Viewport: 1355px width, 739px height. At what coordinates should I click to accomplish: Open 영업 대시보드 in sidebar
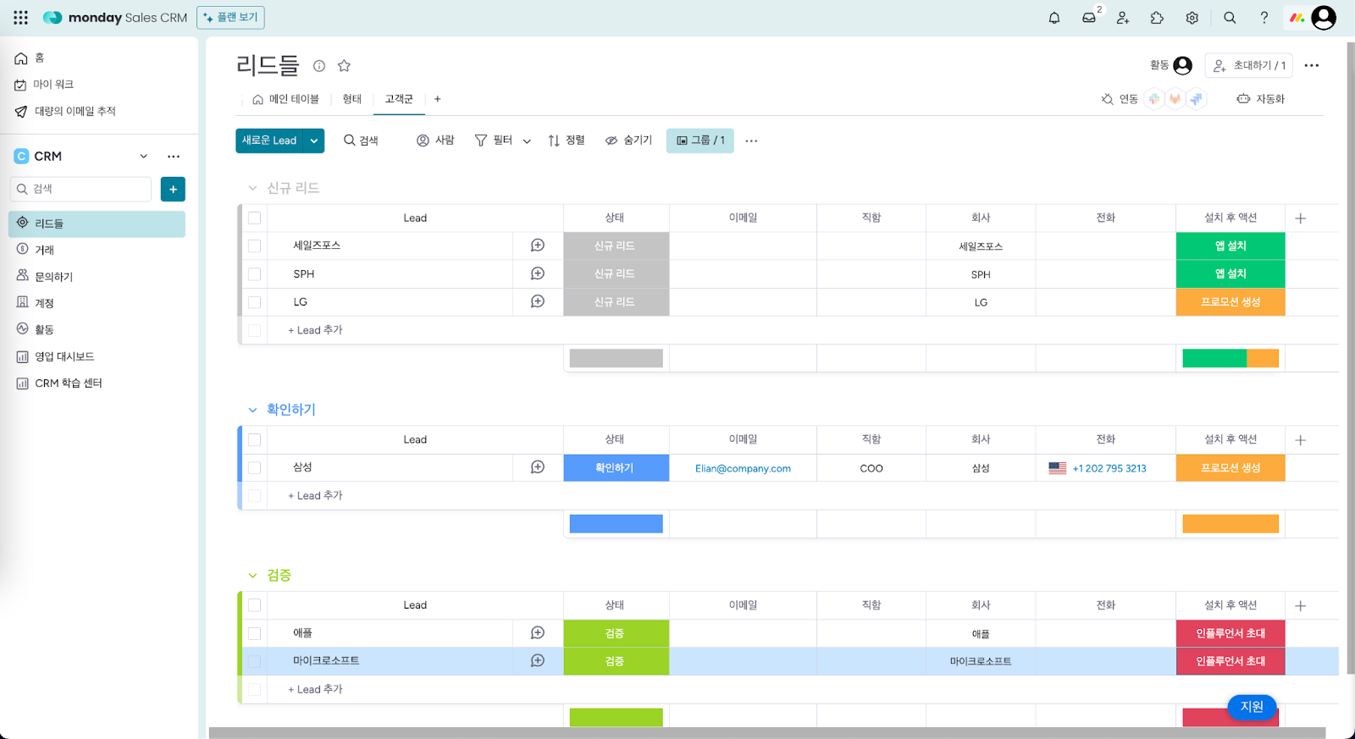(97, 356)
